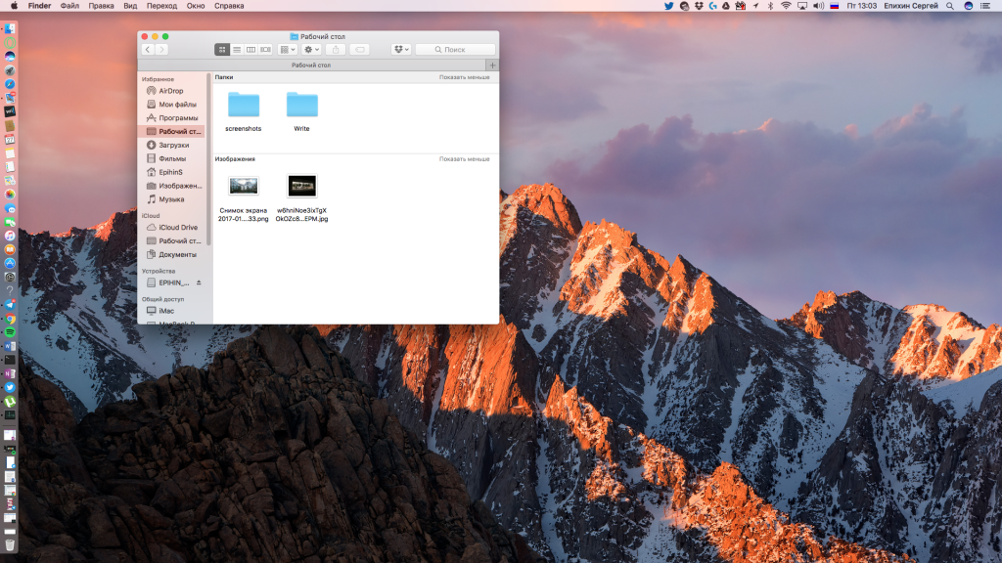This screenshot has width=1002, height=563.
Task: Open the Переход menu
Action: (x=161, y=6)
